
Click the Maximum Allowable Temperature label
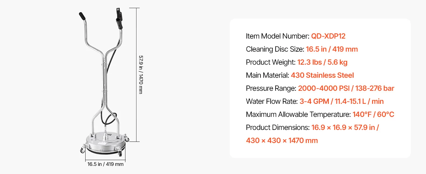tap(298, 115)
